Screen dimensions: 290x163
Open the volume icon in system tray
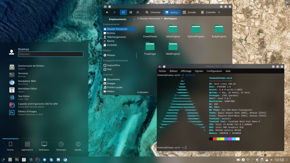click(257, 160)
